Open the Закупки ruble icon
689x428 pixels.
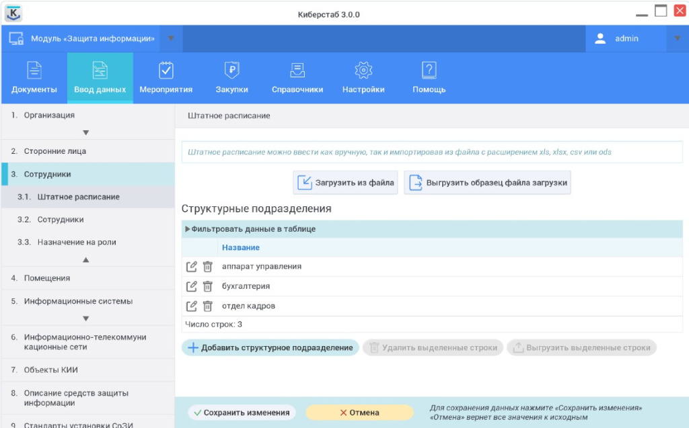[231, 71]
